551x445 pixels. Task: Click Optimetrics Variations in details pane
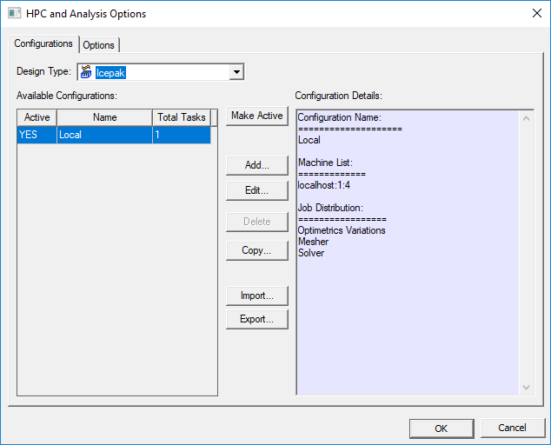(x=342, y=230)
